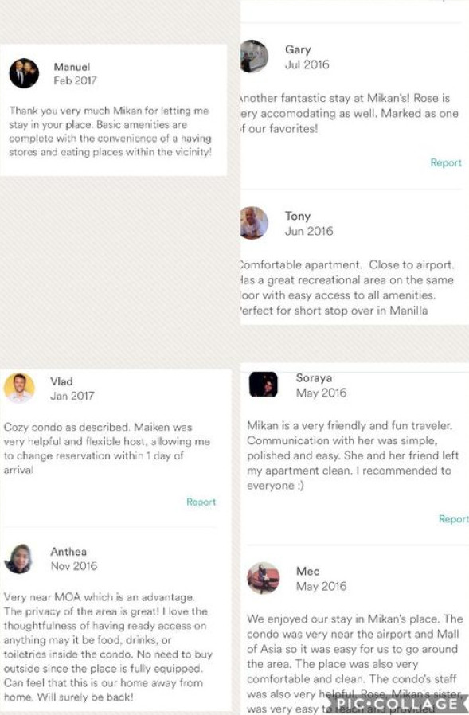Report Gary's Jul 2016 review

(446, 162)
